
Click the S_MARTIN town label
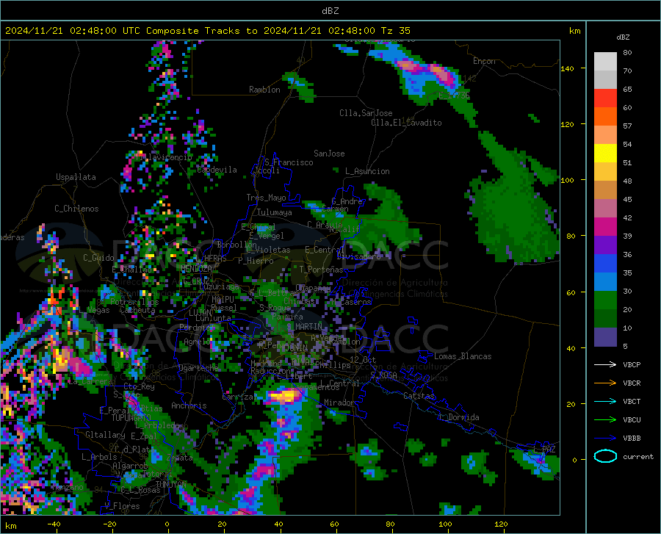[304, 327]
